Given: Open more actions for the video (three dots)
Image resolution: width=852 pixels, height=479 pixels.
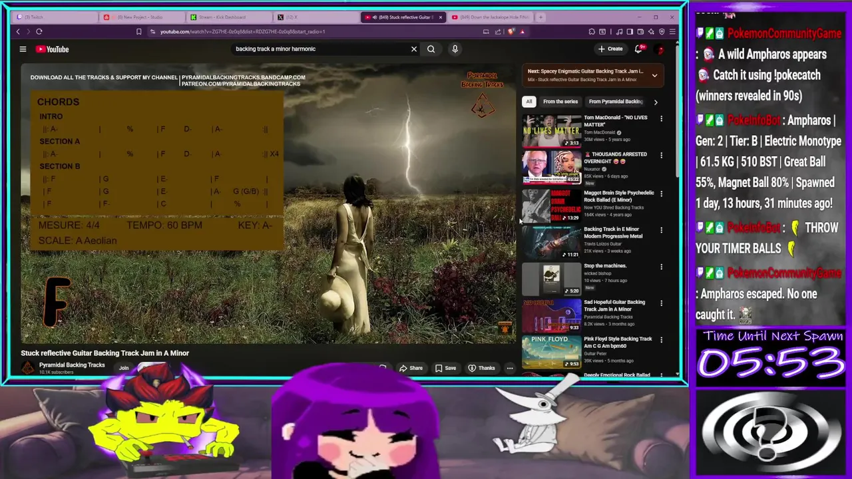Looking at the screenshot, I should [510, 368].
